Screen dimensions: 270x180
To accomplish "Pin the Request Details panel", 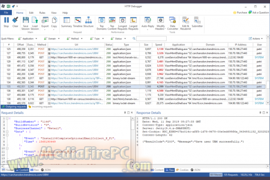I will click(x=125, y=112).
